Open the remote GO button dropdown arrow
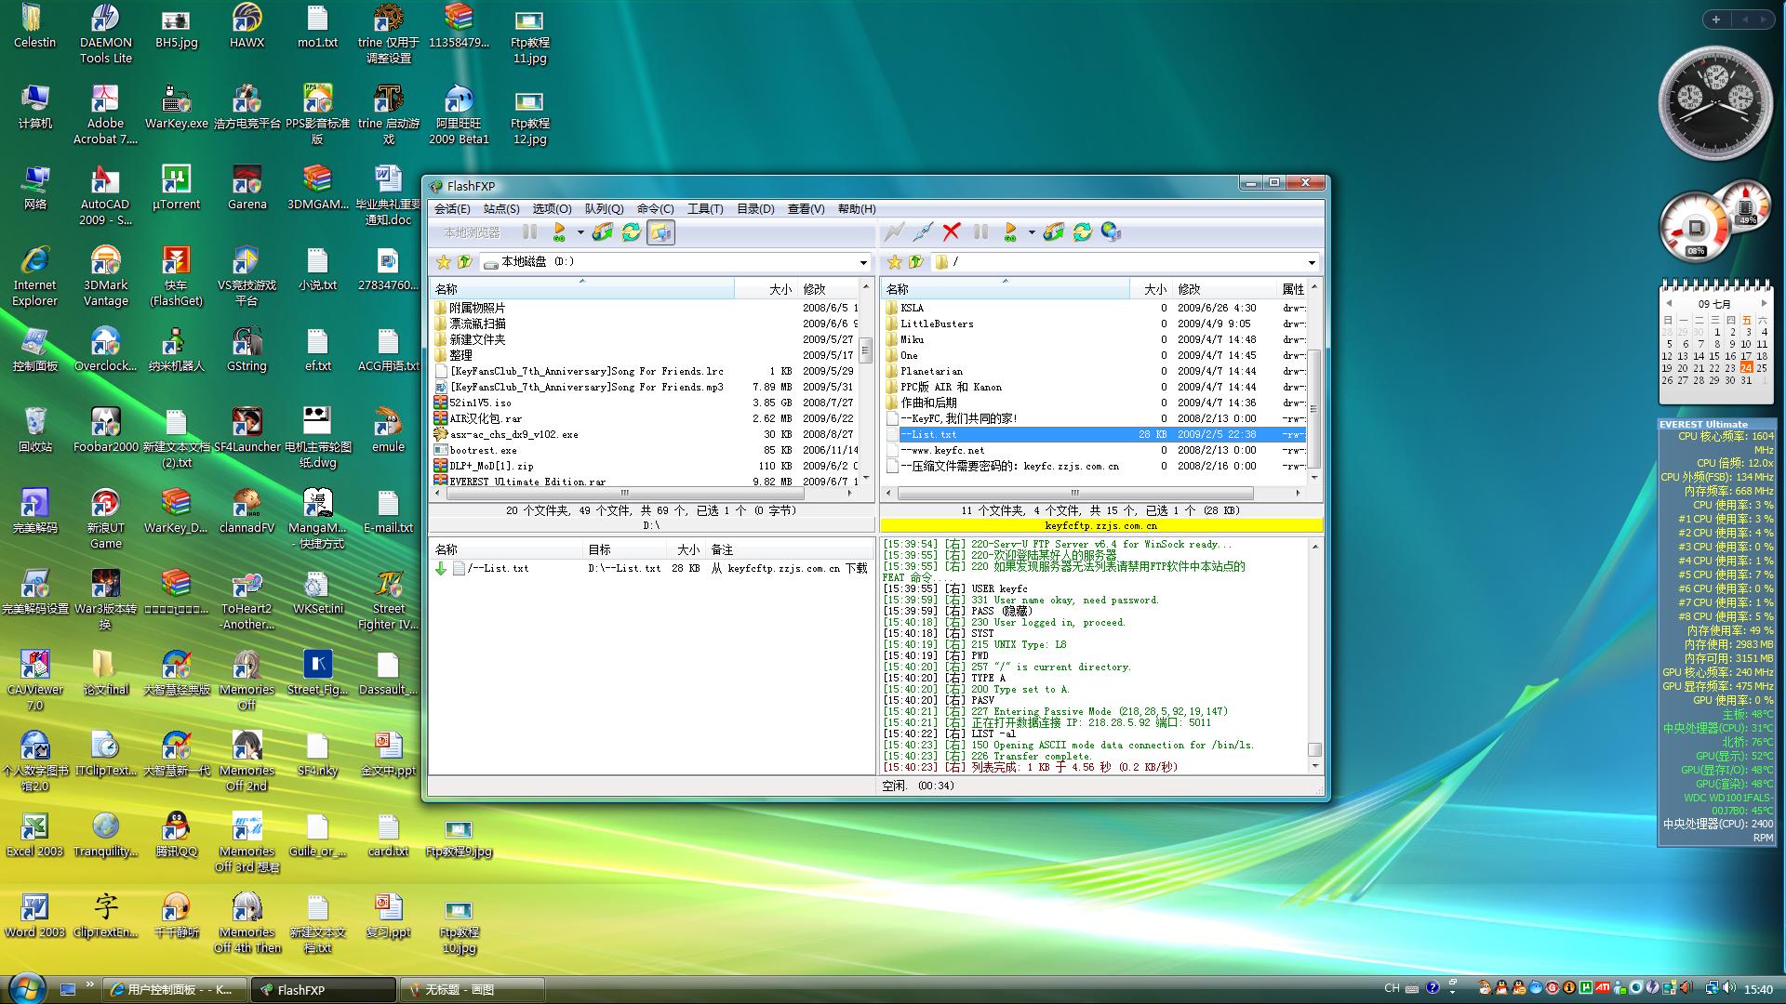 [x=1031, y=232]
